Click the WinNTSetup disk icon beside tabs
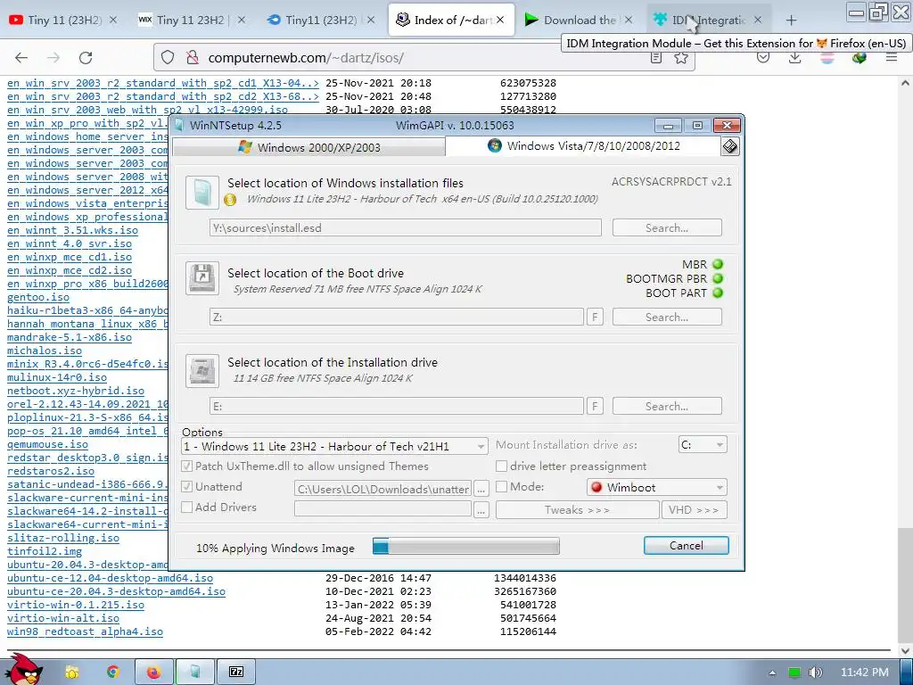 (729, 146)
